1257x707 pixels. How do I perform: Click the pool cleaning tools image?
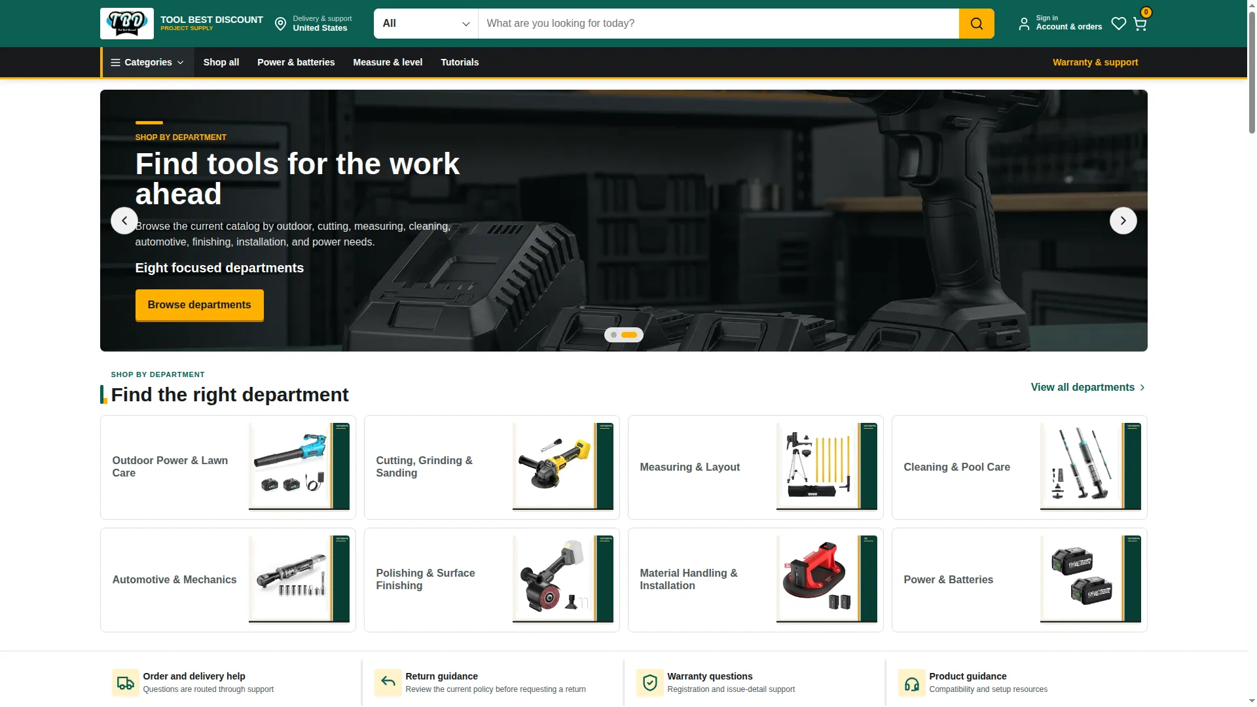pos(1091,466)
